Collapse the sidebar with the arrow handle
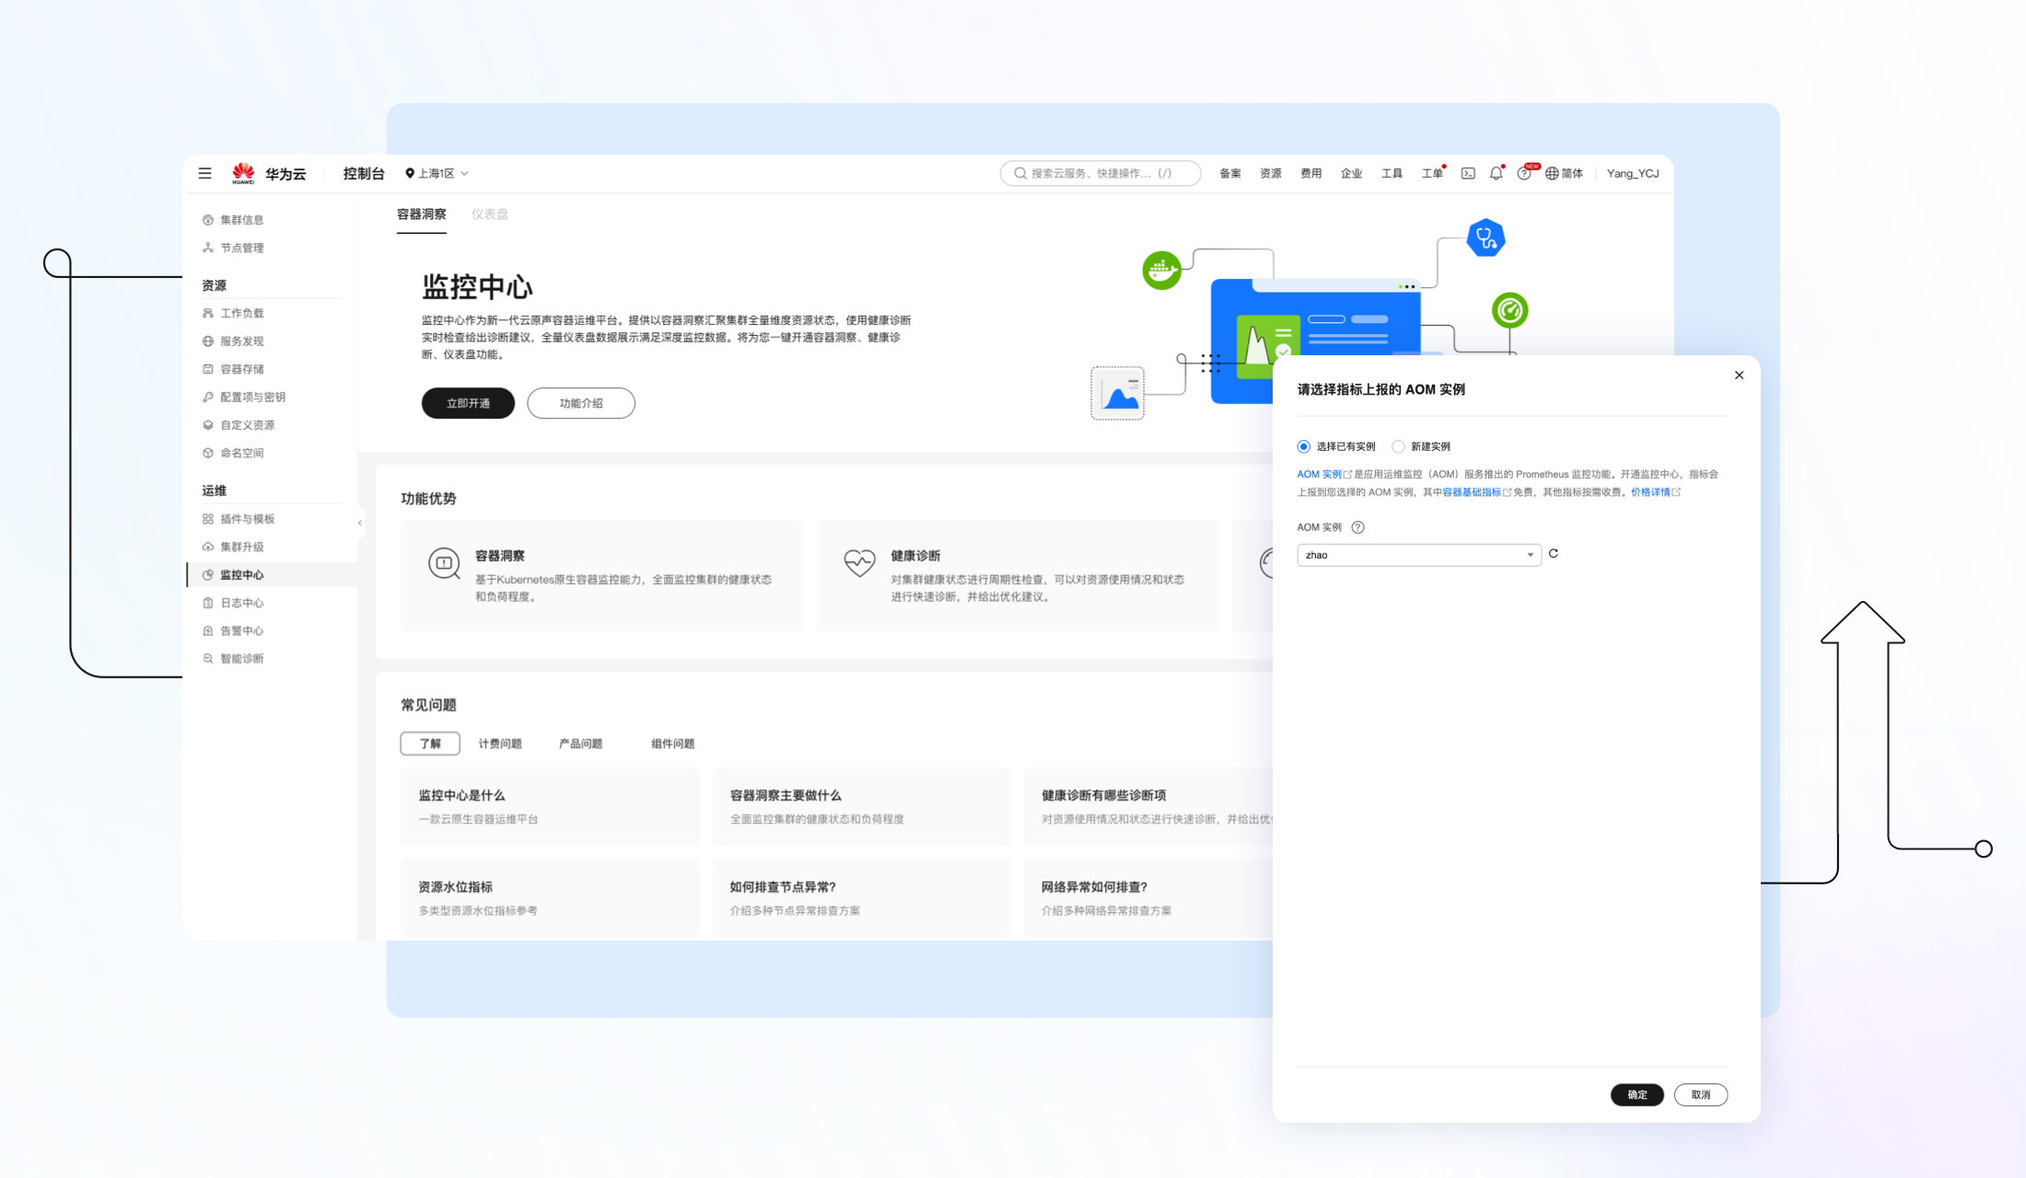2026x1178 pixels. [x=360, y=523]
